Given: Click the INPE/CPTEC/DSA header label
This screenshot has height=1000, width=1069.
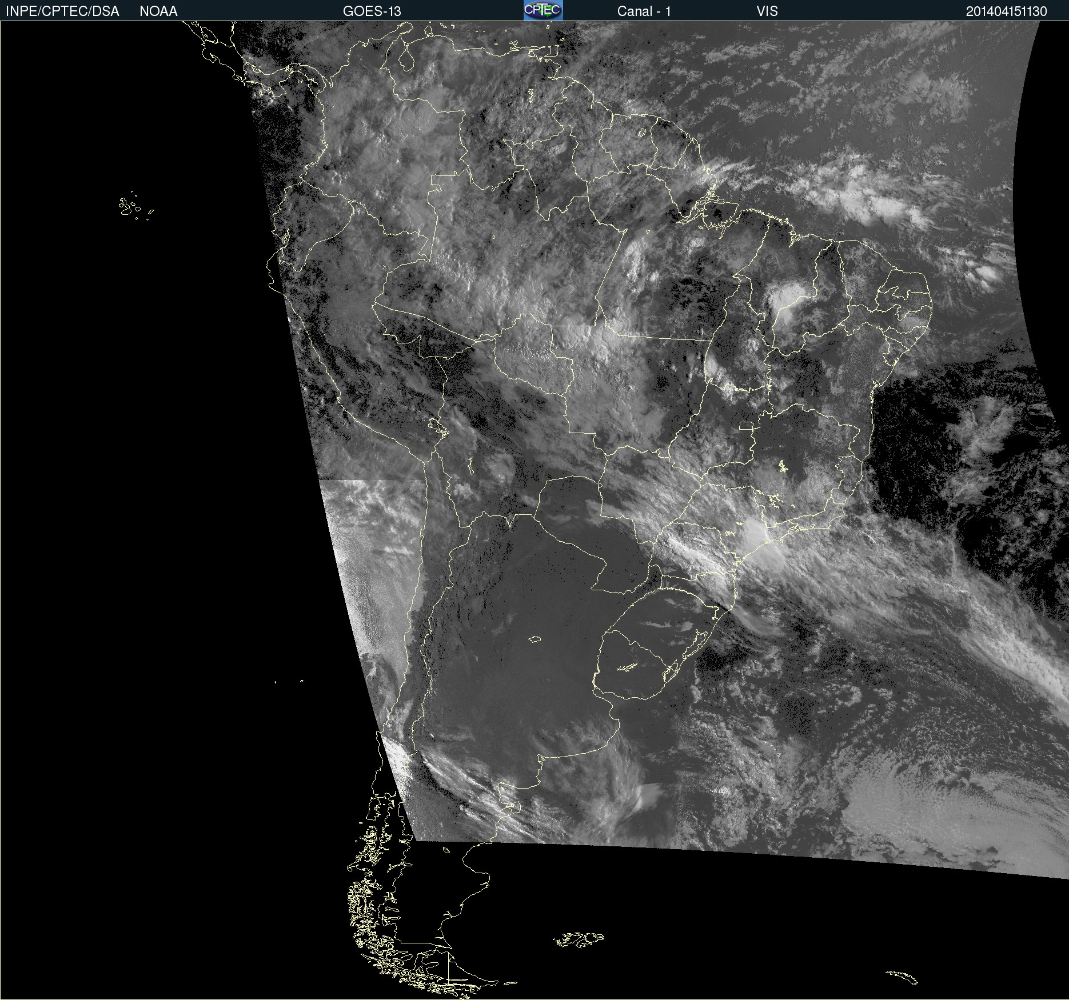Looking at the screenshot, I should [x=62, y=11].
